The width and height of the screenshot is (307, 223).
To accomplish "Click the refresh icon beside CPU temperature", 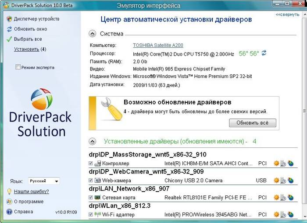I will click(x=264, y=53).
